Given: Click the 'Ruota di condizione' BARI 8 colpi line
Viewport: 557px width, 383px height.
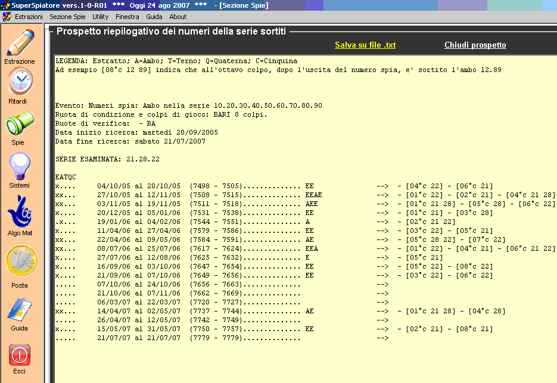Looking at the screenshot, I should [161, 114].
